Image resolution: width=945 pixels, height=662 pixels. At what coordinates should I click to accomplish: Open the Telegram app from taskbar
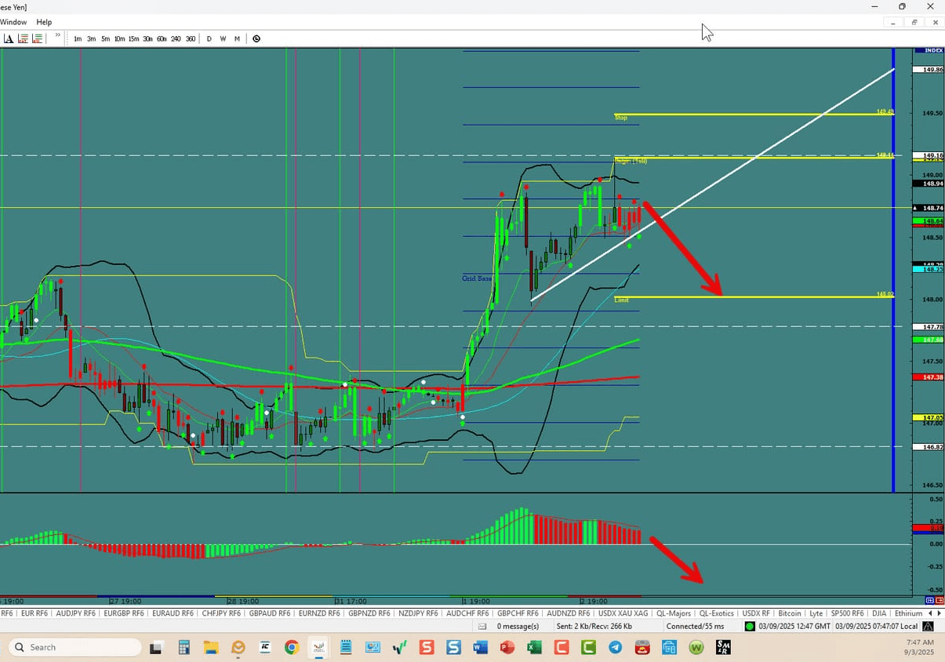tap(616, 647)
